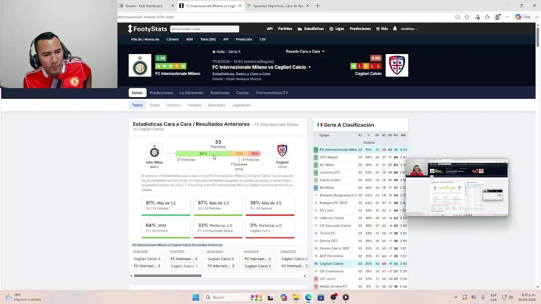The height and width of the screenshot is (304, 541).
Task: Open Predicciones in top navigation
Action: pos(360,29)
